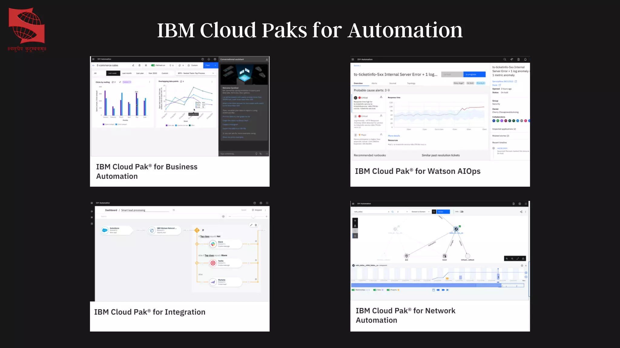Click rewind button on topology timeline

coord(438,290)
